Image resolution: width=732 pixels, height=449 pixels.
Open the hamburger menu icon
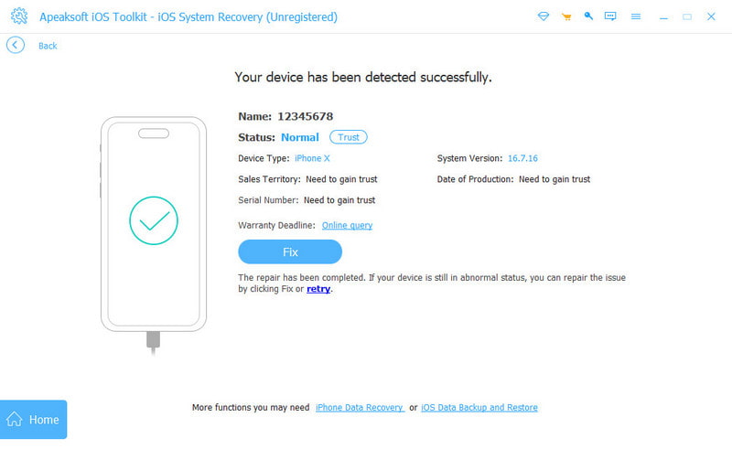(x=635, y=16)
